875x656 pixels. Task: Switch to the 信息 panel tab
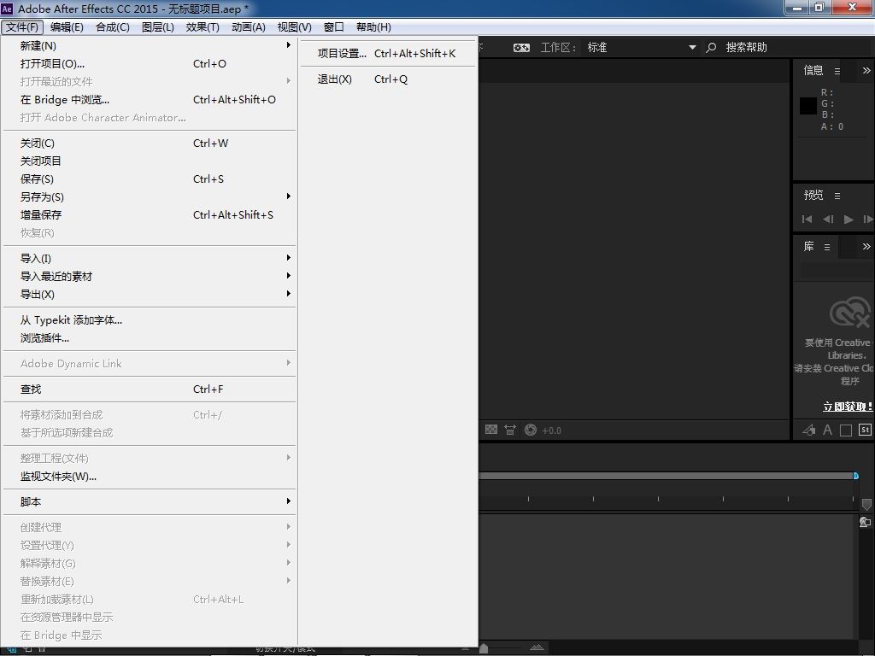813,70
